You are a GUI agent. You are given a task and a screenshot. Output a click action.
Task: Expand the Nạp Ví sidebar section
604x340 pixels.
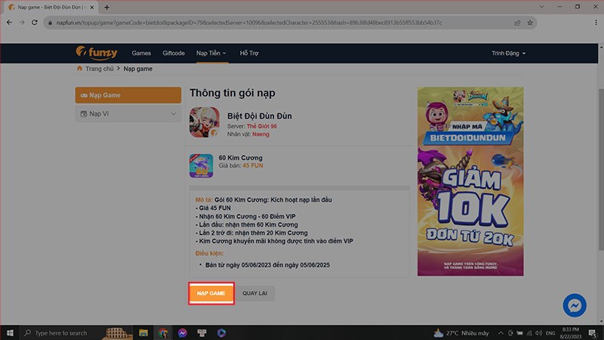tap(128, 114)
